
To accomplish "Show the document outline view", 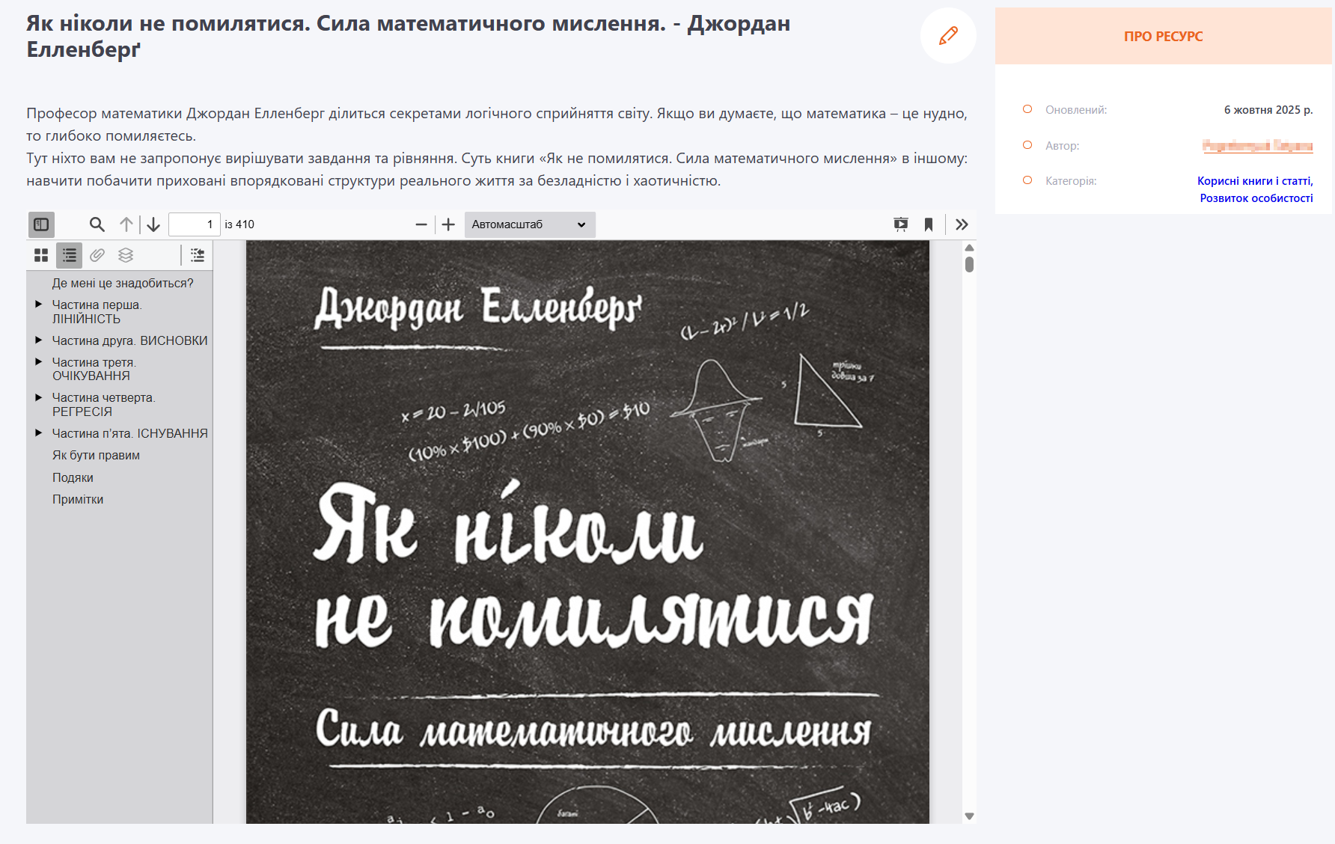I will coord(70,255).
